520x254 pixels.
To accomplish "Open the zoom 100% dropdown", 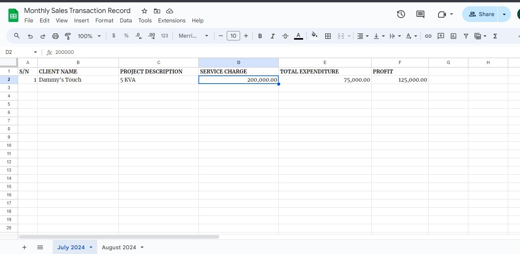I will 89,36.
